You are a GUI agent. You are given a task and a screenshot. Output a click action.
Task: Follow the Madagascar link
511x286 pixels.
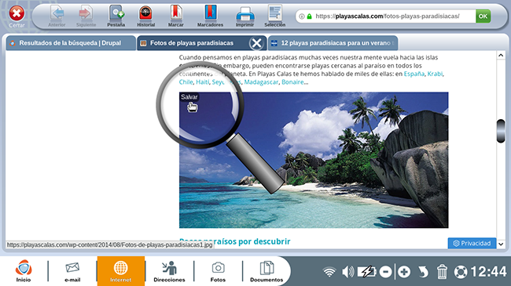click(261, 82)
